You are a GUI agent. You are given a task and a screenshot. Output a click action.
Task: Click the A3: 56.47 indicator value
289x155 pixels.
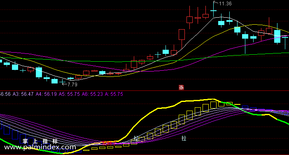pos(23,94)
